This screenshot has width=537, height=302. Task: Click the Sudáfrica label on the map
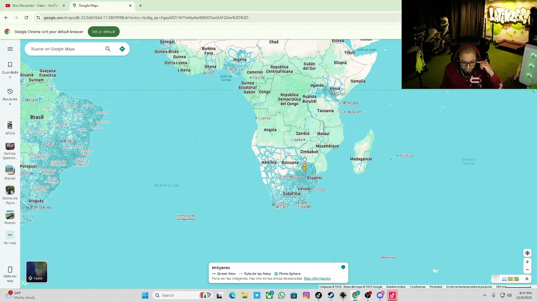292,193
